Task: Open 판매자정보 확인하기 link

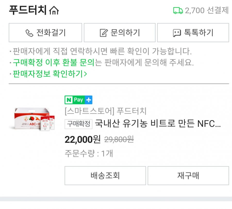Action: [x=50, y=74]
